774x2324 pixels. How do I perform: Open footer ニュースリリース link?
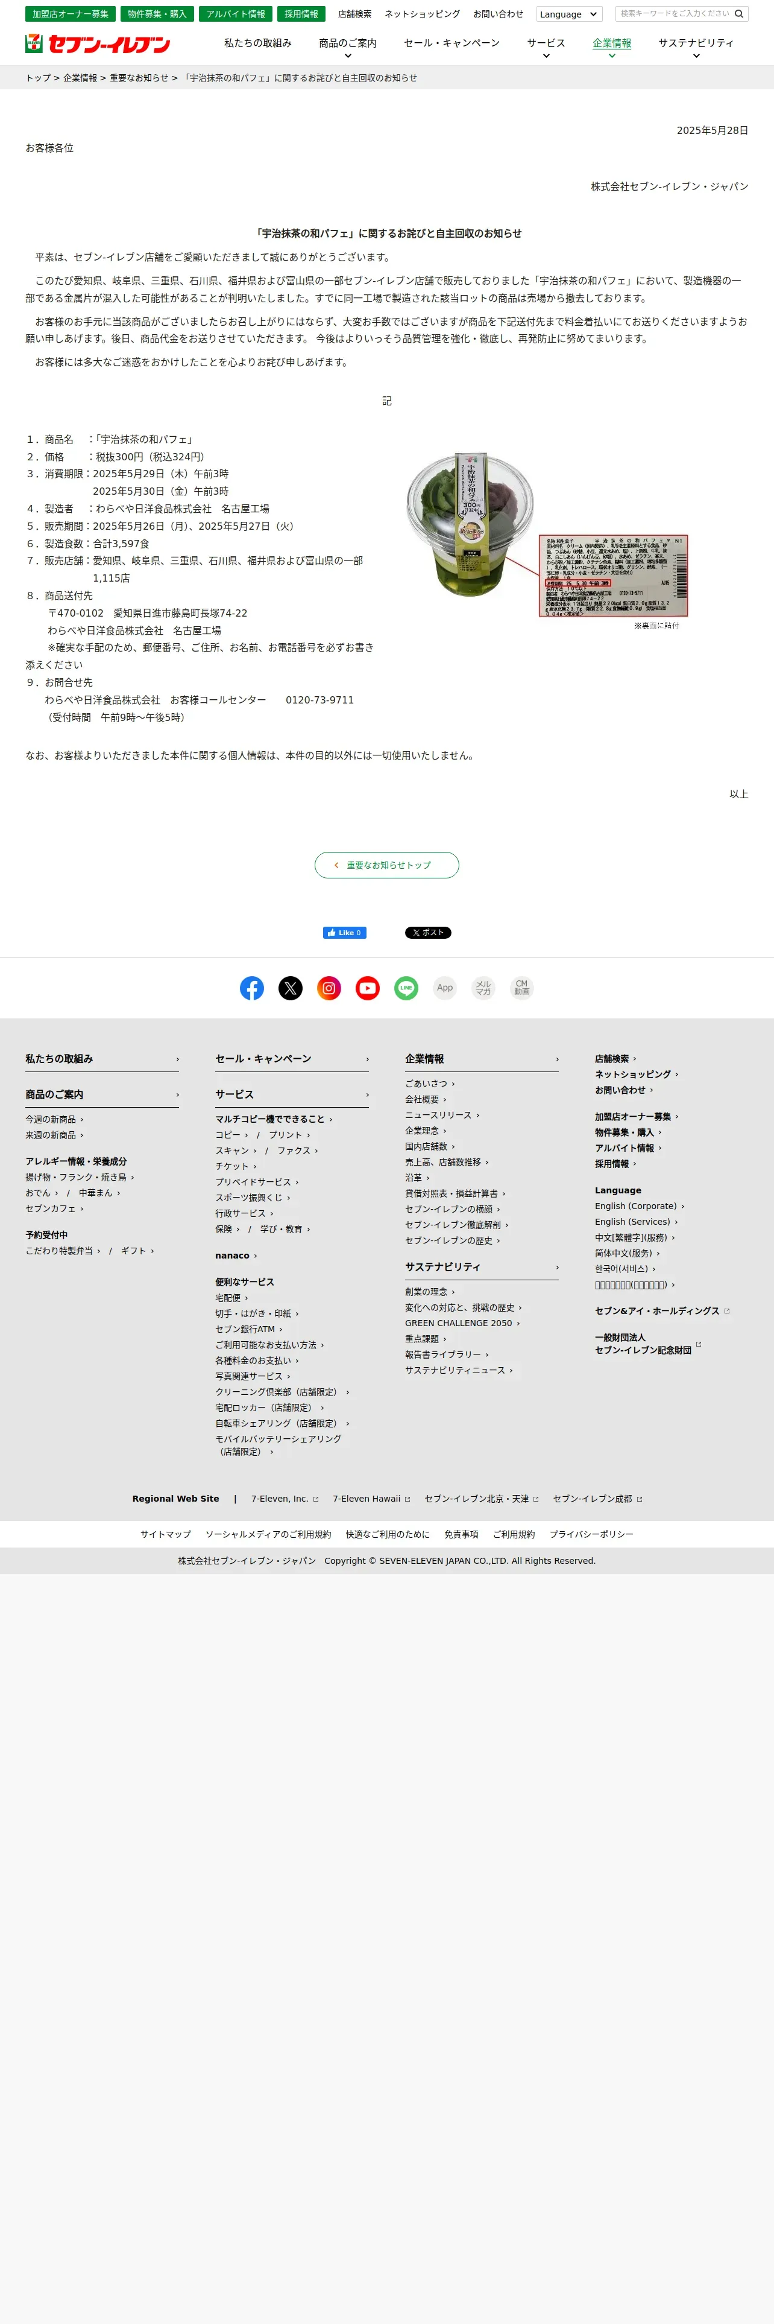(x=442, y=1115)
